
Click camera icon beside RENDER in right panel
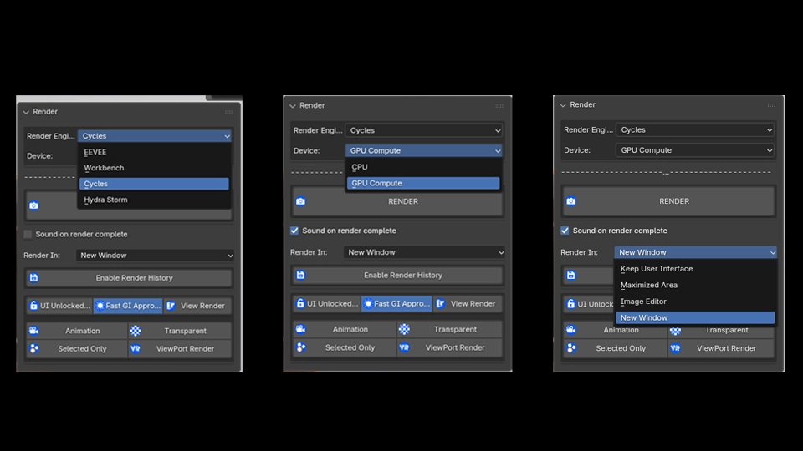pos(571,201)
